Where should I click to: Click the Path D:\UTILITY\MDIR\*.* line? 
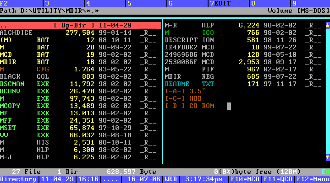[49, 11]
